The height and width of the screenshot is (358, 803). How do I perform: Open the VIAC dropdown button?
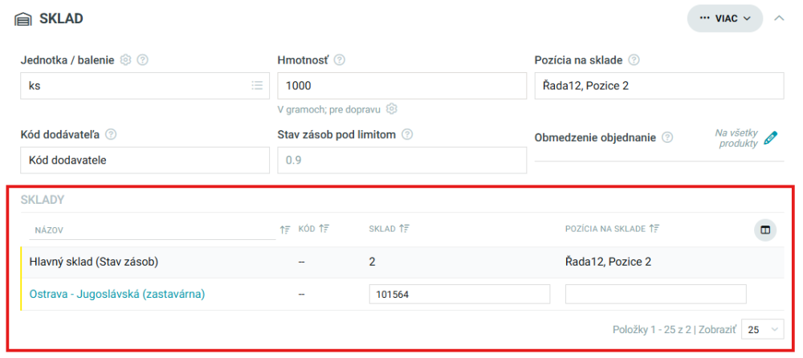coord(724,19)
